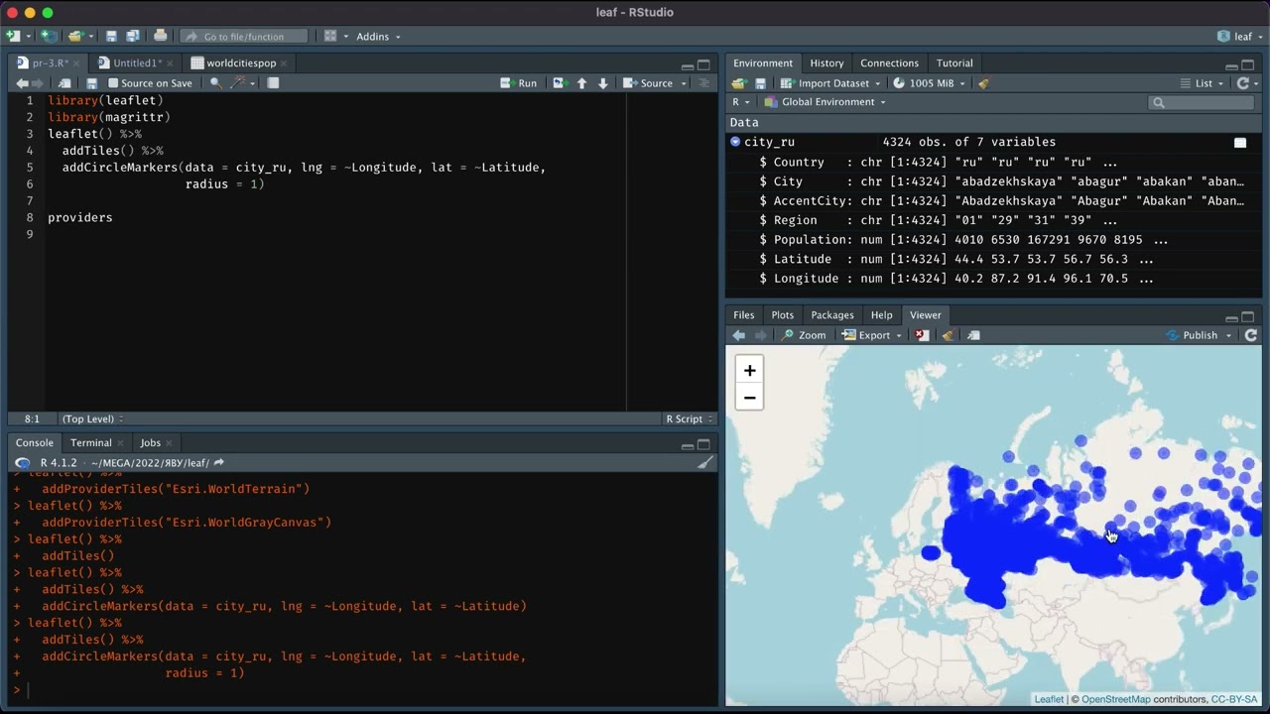Viewport: 1270px width, 714px height.
Task: Zoom in on the leaflet map
Action: pyautogui.click(x=749, y=370)
